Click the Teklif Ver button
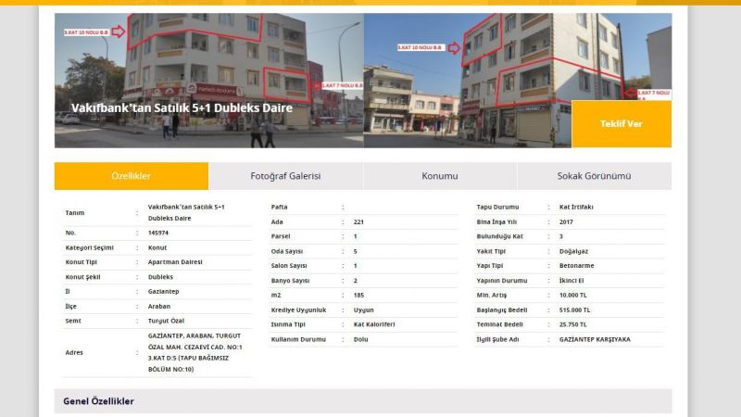 pos(621,124)
